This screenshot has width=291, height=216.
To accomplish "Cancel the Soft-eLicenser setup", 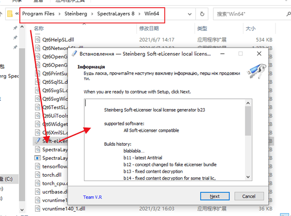I will pos(248,196).
